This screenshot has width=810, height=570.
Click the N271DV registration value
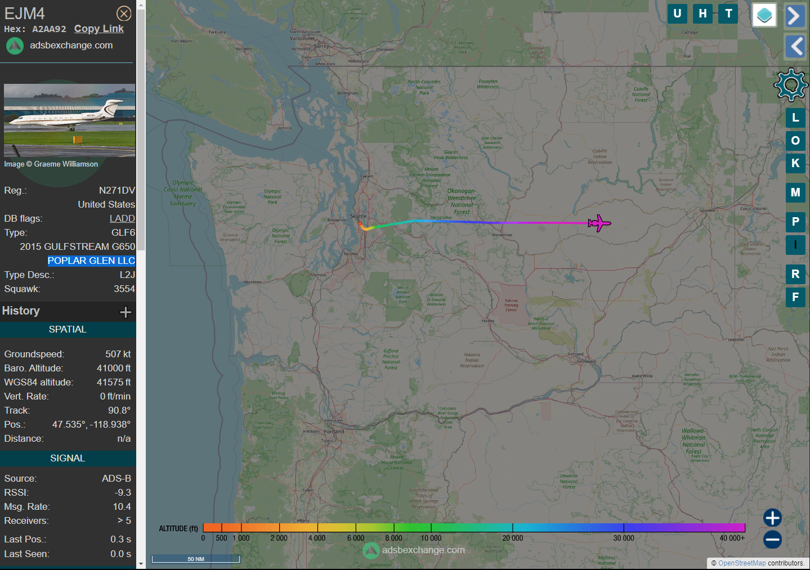click(x=117, y=190)
